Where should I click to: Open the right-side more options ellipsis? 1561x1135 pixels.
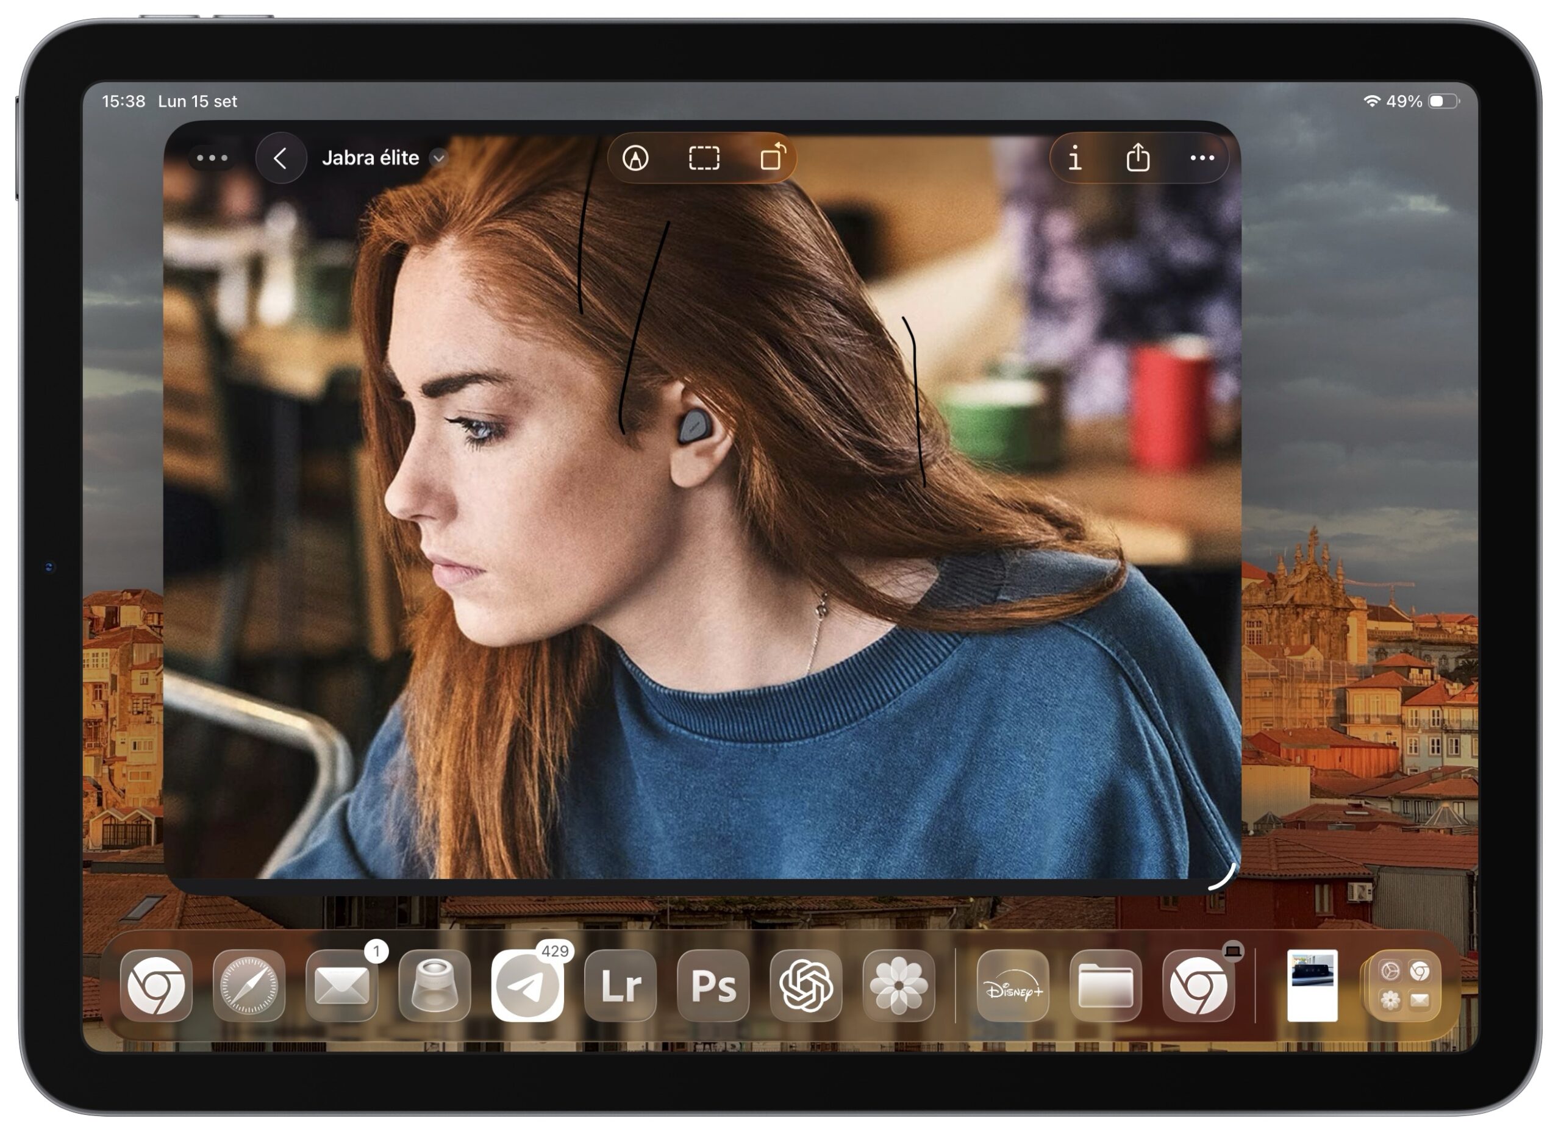coord(1202,158)
